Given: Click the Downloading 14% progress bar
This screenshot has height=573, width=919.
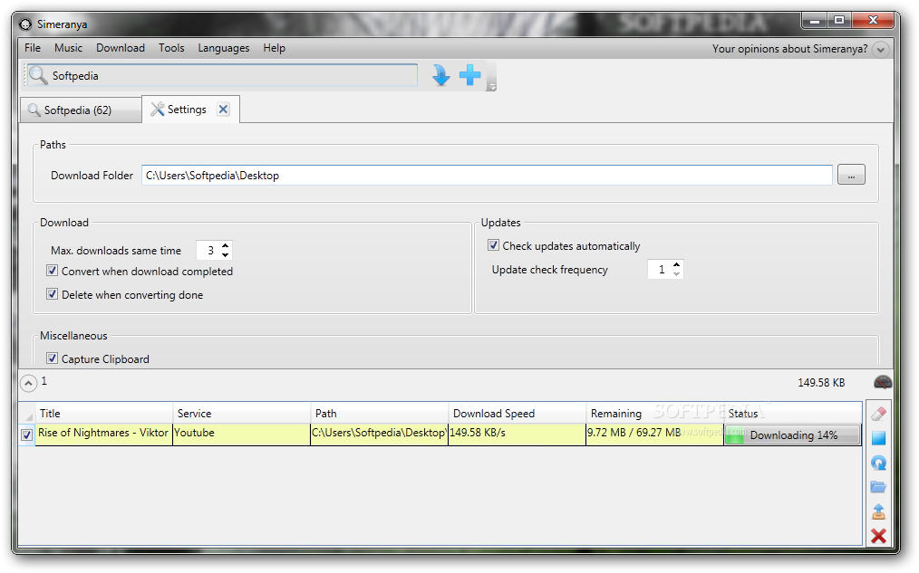Looking at the screenshot, I should point(792,435).
